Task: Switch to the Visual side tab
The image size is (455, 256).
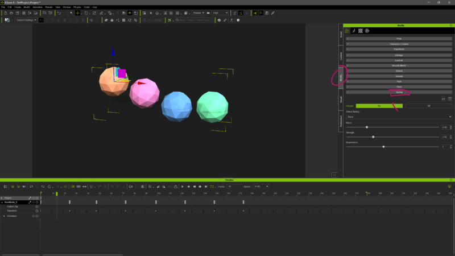Action: [x=341, y=98]
